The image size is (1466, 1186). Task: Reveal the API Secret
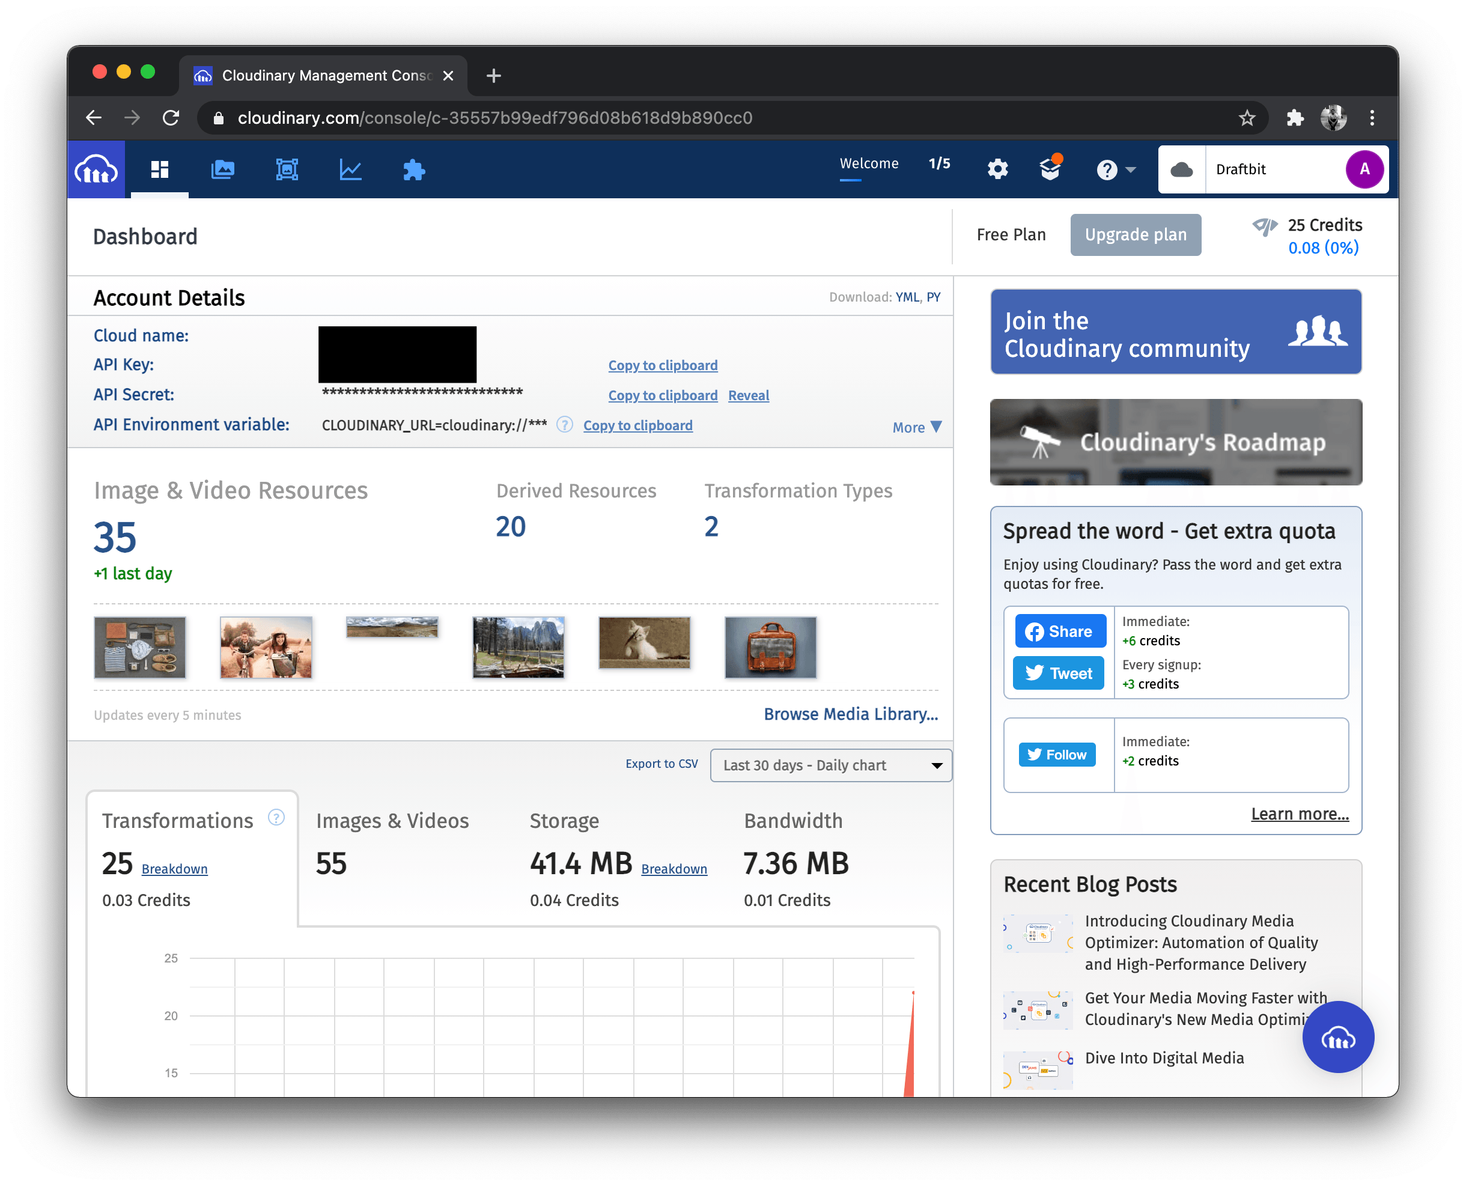[x=748, y=395]
